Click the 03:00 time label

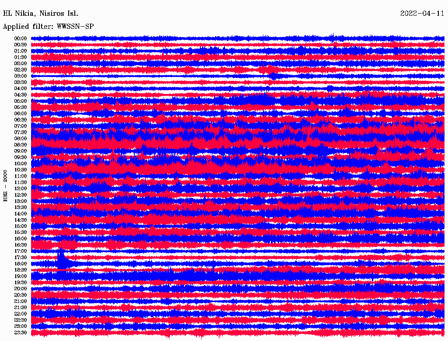click(21, 76)
